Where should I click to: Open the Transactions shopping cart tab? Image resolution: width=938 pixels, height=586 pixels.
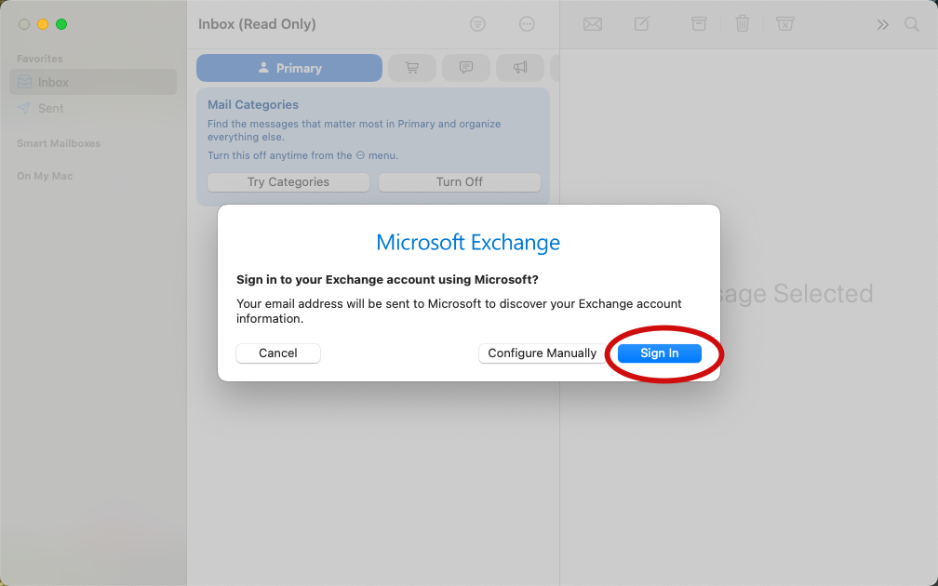point(412,68)
